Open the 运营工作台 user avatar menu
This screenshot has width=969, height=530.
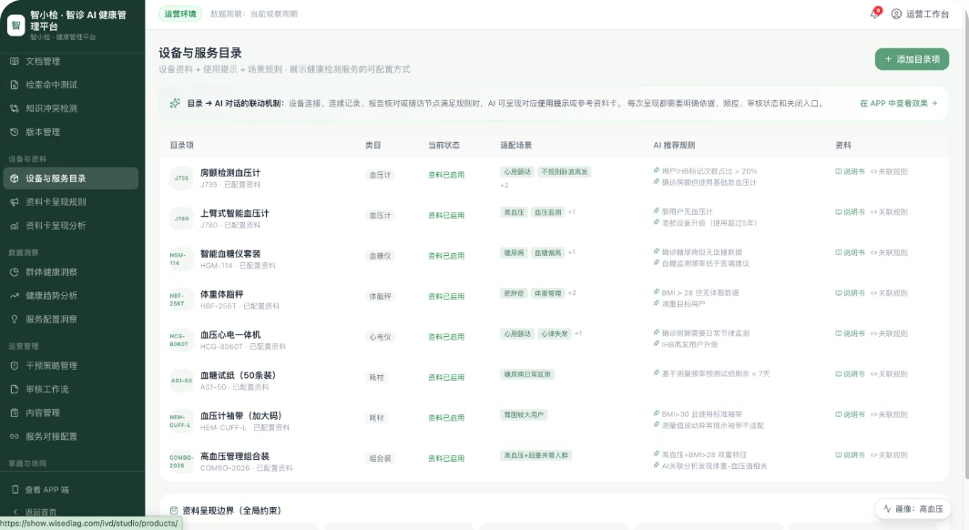(x=920, y=14)
